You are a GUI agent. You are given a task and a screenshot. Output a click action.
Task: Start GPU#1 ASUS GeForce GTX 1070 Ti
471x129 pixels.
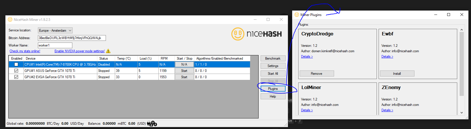click(184, 71)
